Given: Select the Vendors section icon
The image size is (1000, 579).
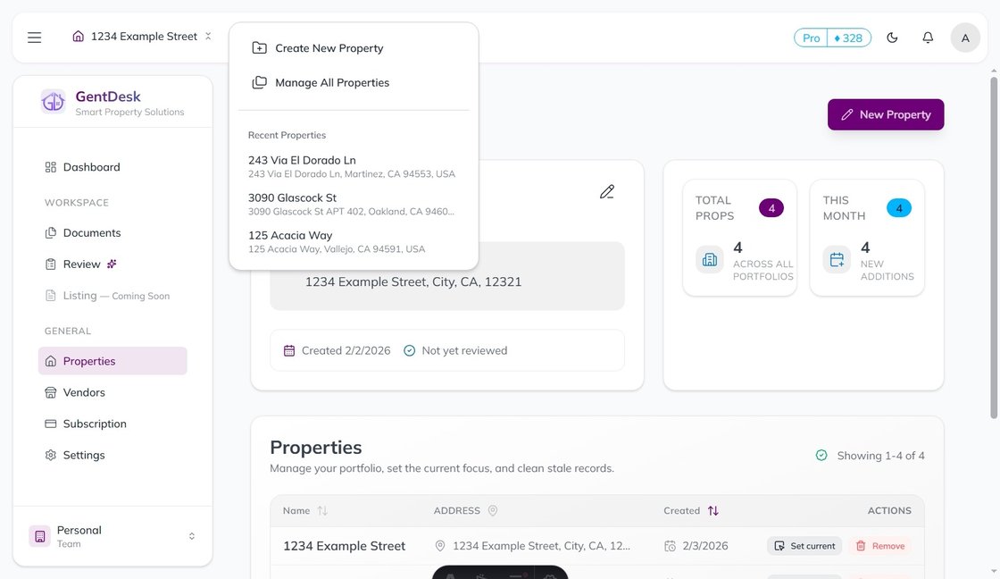Looking at the screenshot, I should (x=51, y=391).
